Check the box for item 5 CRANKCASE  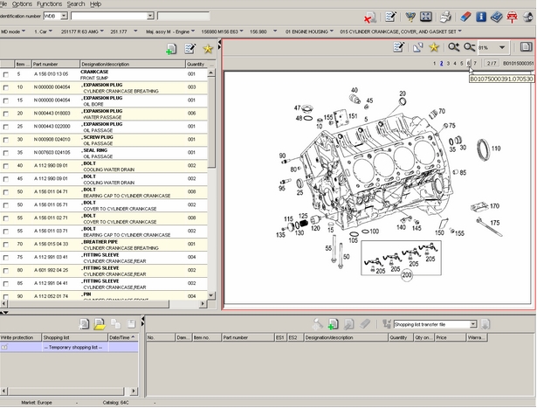pos(6,74)
